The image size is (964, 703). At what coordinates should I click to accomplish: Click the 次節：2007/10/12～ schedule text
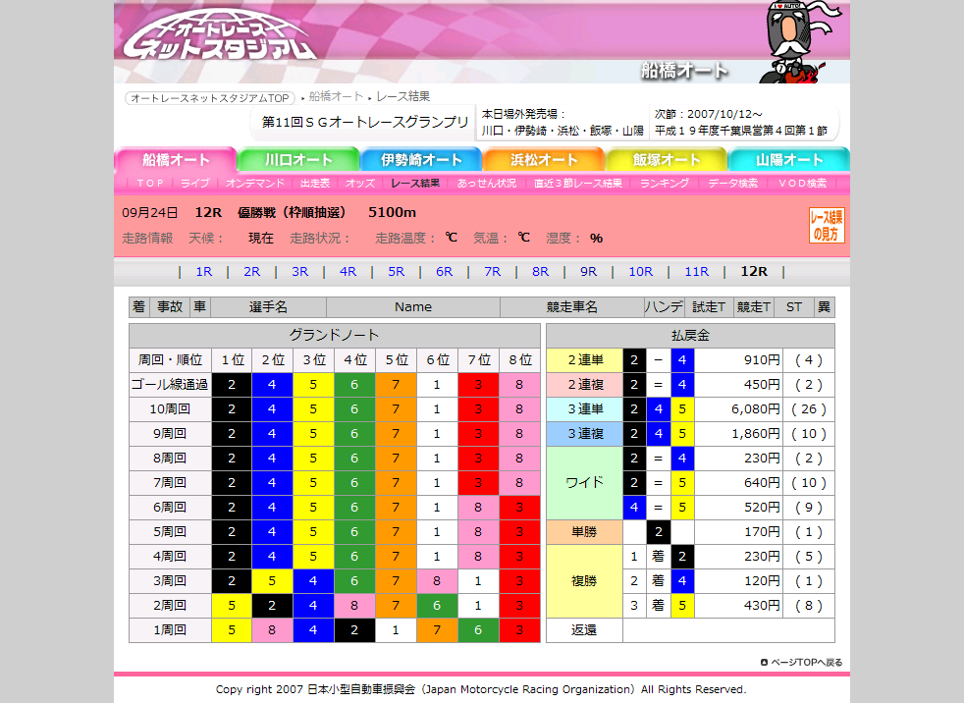pos(708,115)
